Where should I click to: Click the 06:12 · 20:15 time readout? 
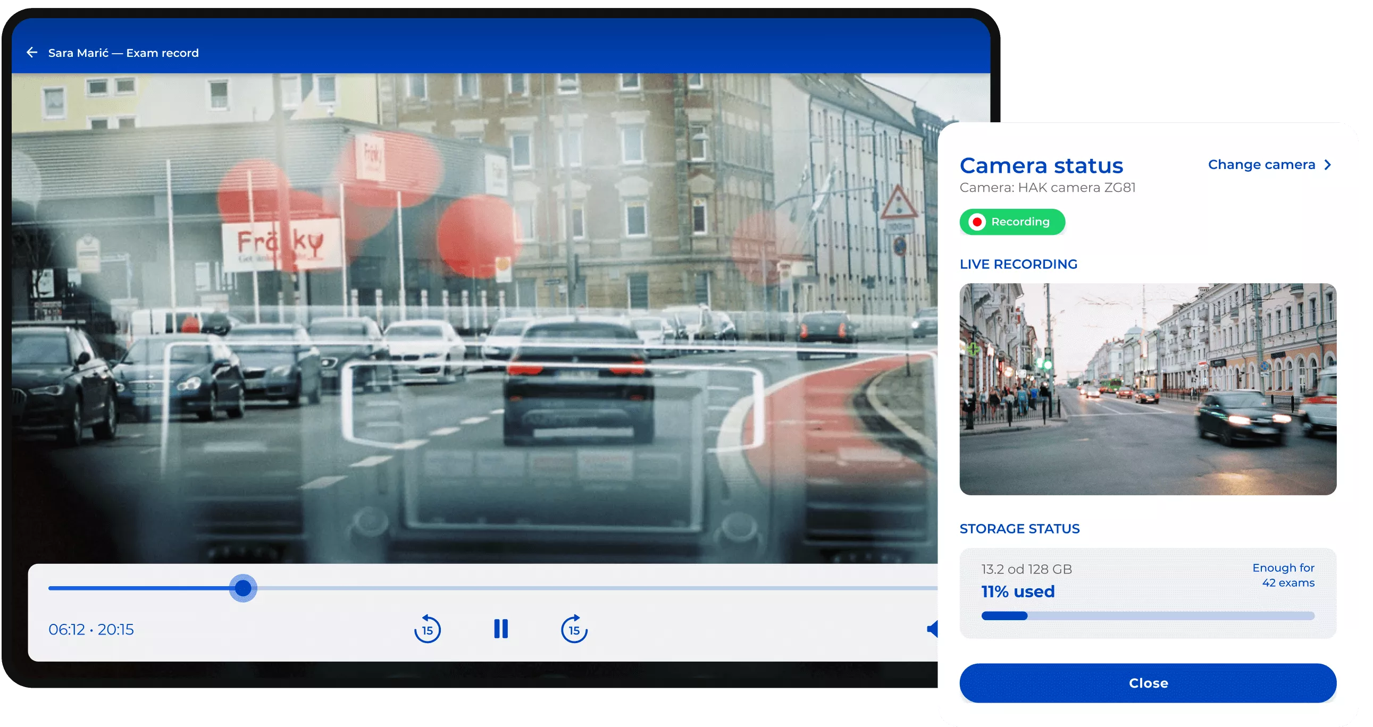pos(91,630)
